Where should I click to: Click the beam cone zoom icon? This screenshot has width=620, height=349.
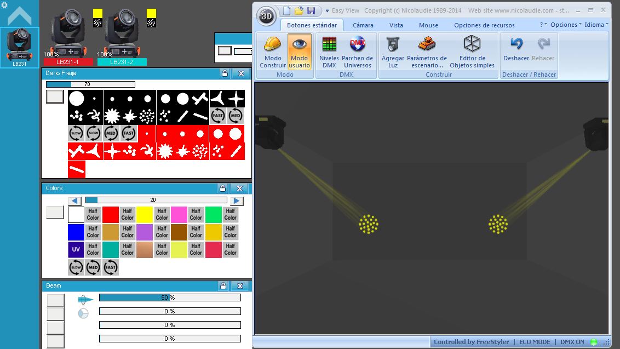coord(84,300)
